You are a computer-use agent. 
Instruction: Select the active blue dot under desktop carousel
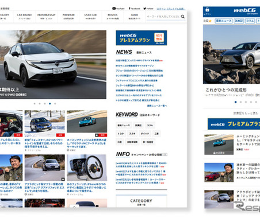pos(50,104)
